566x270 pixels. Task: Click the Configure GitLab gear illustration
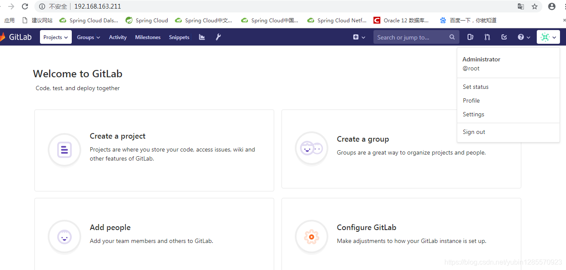click(x=312, y=237)
